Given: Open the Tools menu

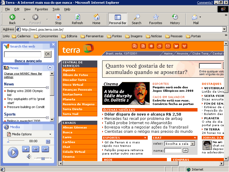Looking at the screenshot, I should [56, 9].
